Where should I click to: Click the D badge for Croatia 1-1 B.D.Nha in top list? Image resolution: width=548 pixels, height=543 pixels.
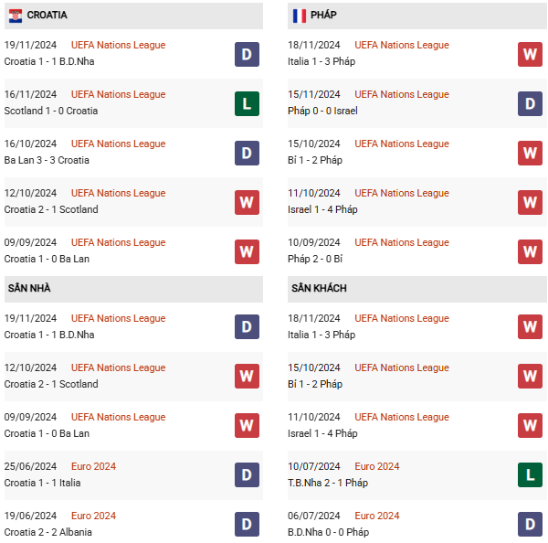coord(247,54)
